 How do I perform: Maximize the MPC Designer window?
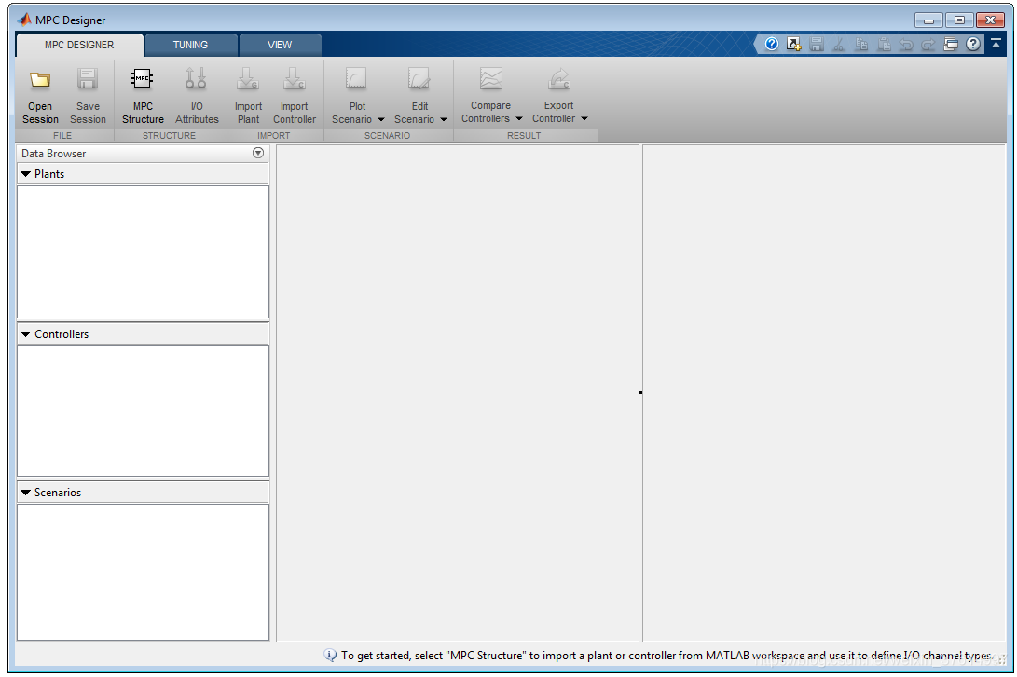pyautogui.click(x=958, y=20)
